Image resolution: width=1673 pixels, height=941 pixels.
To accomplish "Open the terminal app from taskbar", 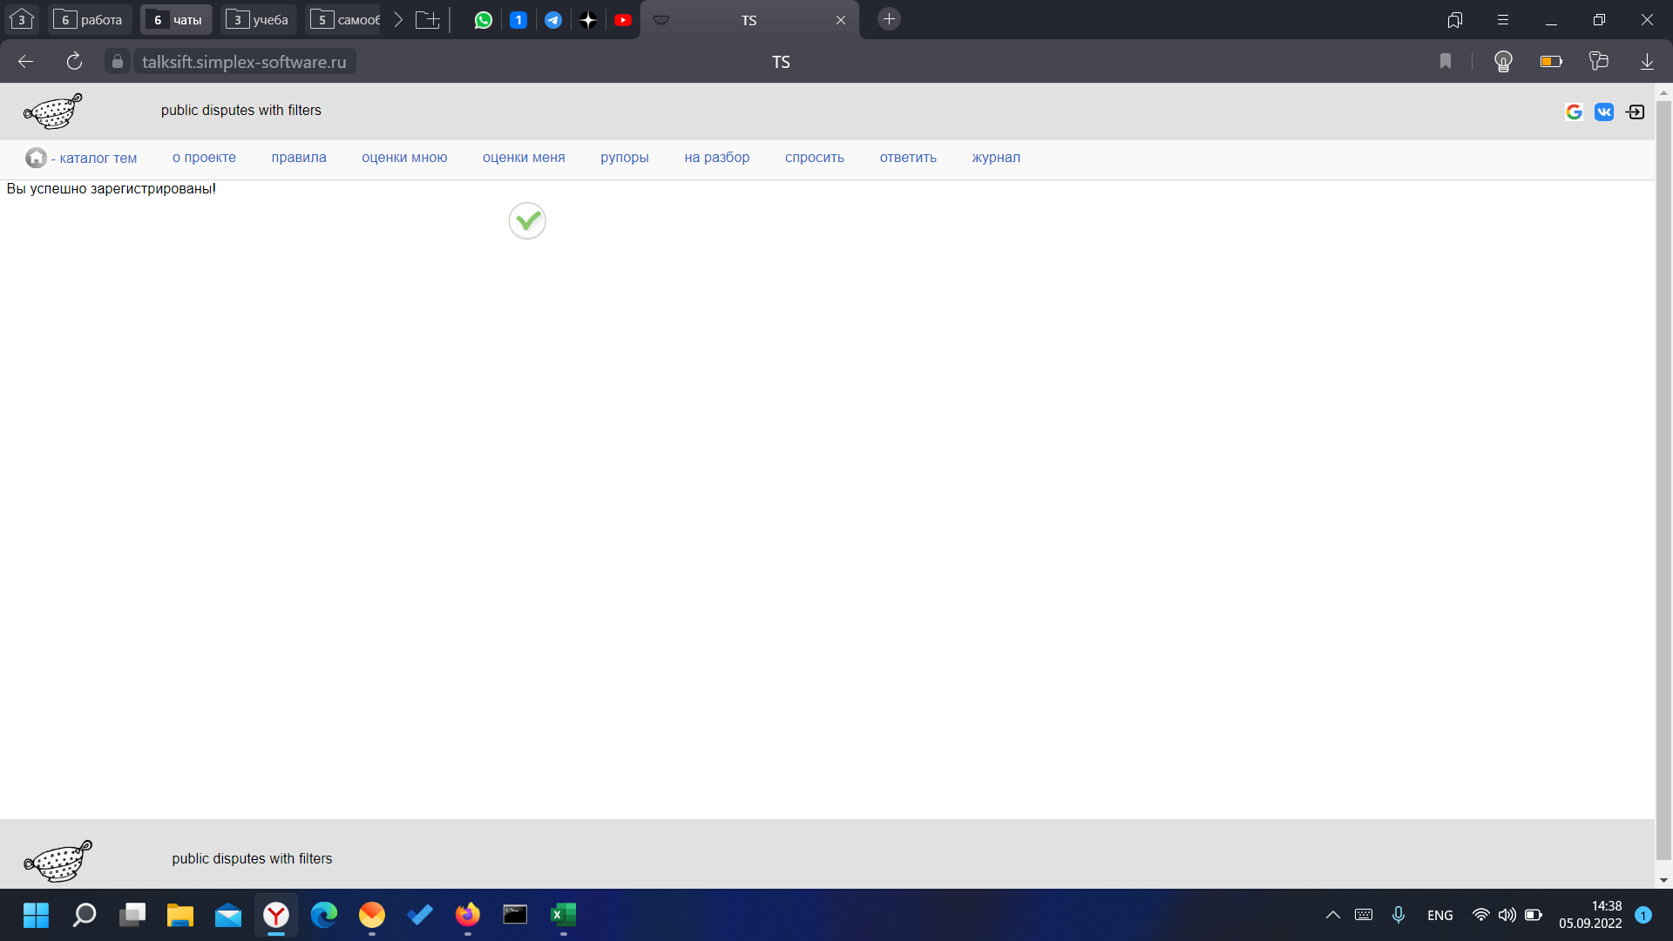I will pos(516,915).
